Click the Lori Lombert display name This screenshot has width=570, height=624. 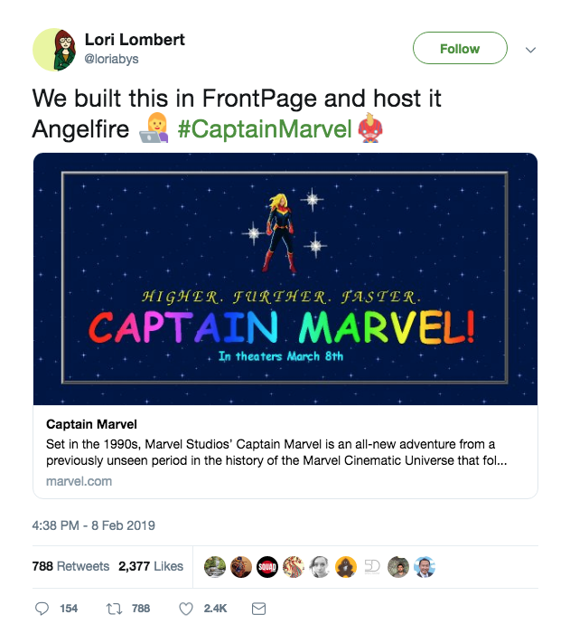pyautogui.click(x=135, y=39)
